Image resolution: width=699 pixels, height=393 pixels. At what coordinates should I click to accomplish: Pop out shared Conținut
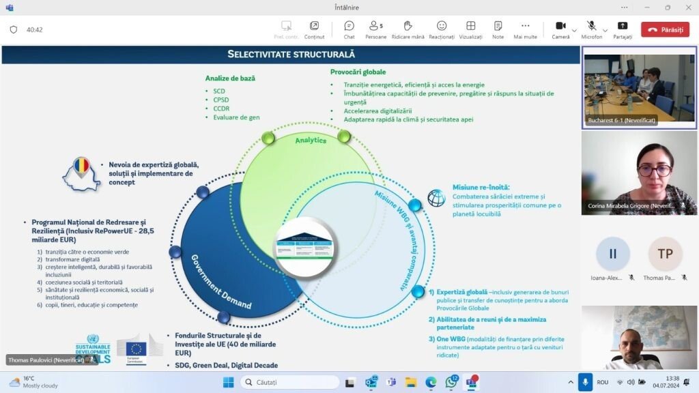(314, 29)
